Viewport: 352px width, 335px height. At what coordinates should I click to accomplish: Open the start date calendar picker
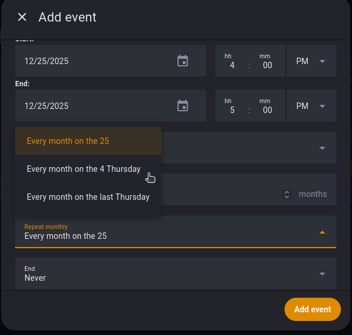click(x=183, y=61)
